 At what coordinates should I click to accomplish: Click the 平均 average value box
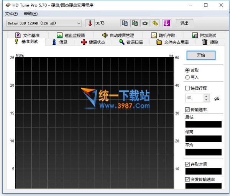tap(204, 152)
